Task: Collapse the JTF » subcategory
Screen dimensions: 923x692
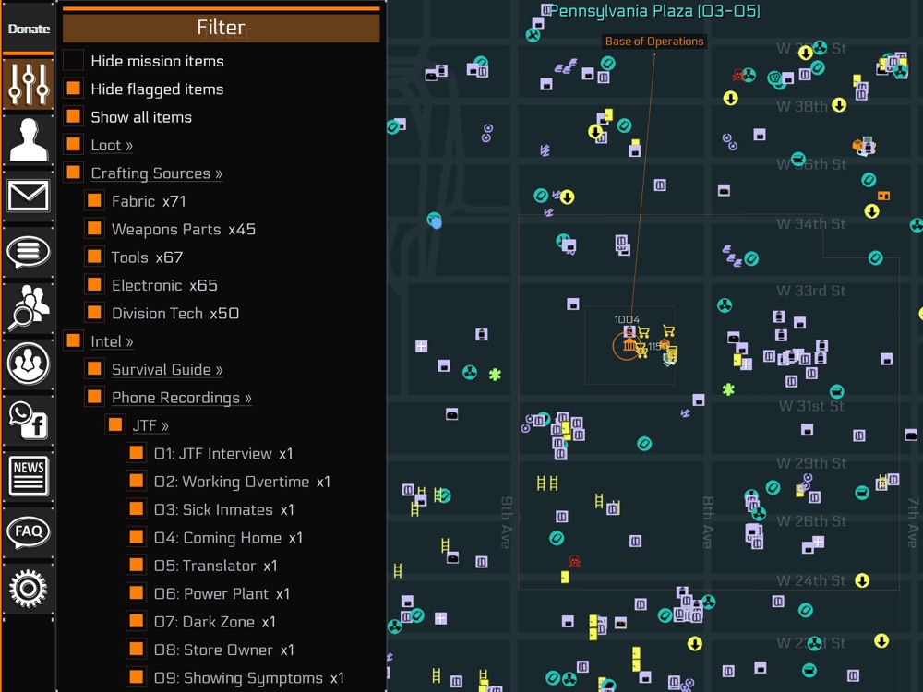Action: tap(150, 425)
